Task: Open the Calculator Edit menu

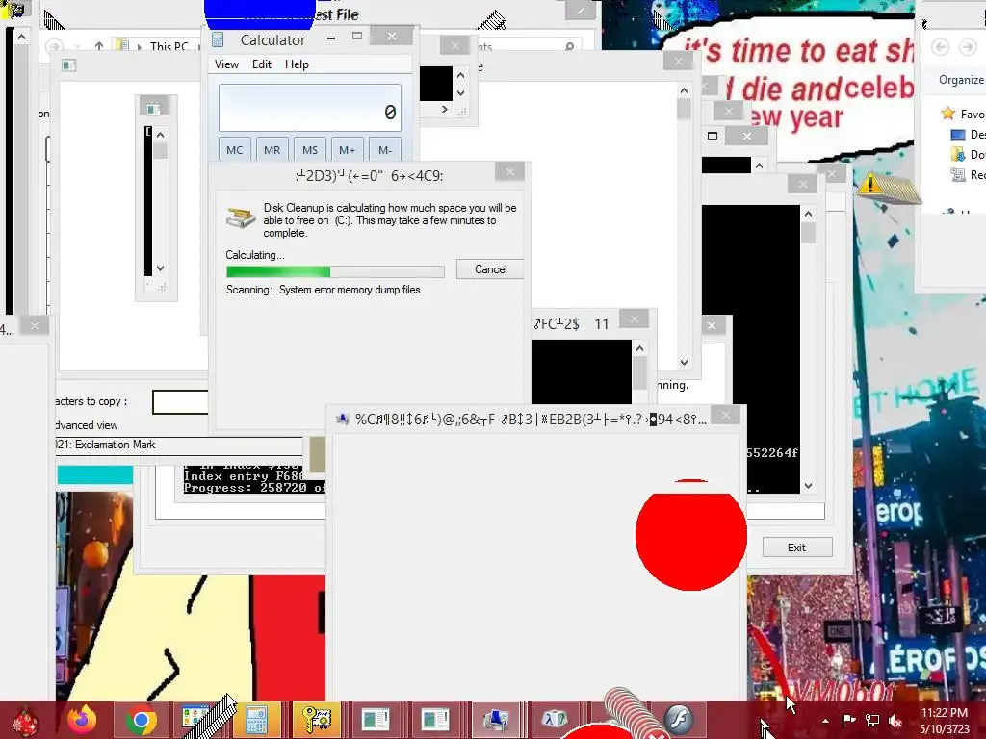Action: coord(262,64)
